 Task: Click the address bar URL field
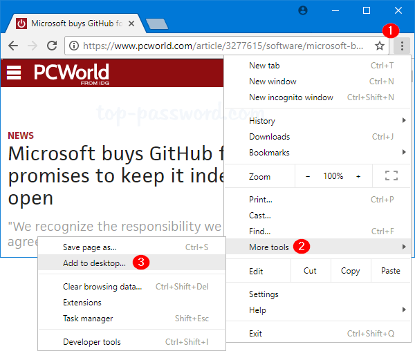pos(221,46)
